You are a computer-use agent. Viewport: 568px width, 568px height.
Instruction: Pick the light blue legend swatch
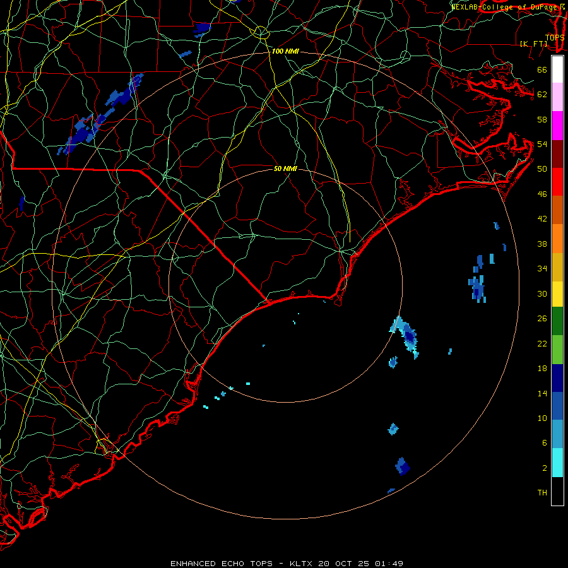(x=557, y=434)
